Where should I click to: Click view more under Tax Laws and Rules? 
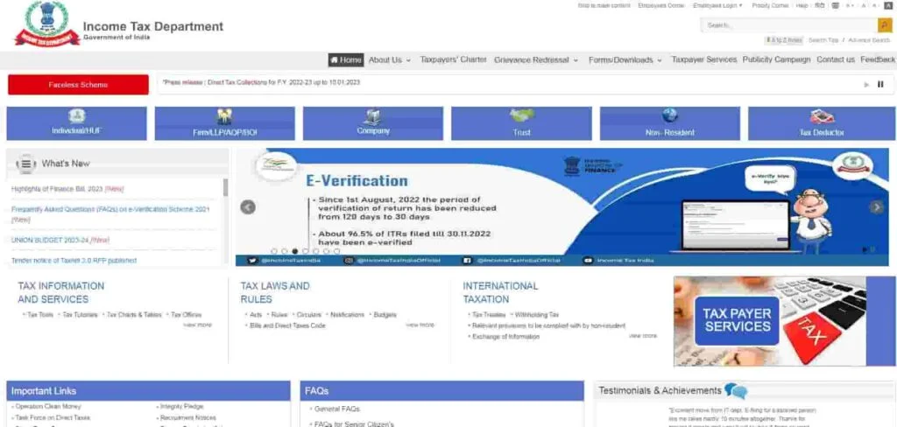[420, 325]
